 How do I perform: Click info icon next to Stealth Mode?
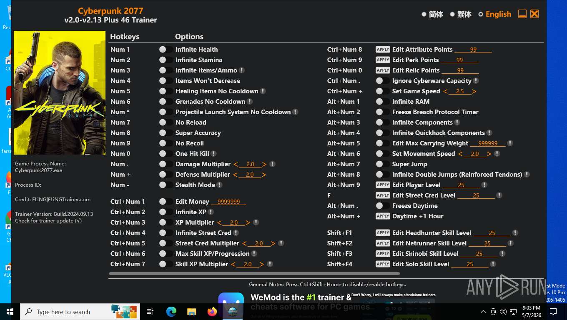[220, 185]
